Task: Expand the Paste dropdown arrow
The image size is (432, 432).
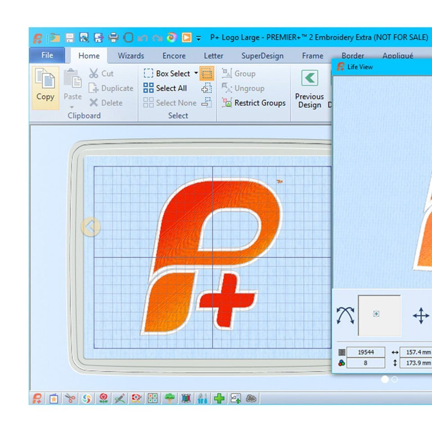Action: 72,107
